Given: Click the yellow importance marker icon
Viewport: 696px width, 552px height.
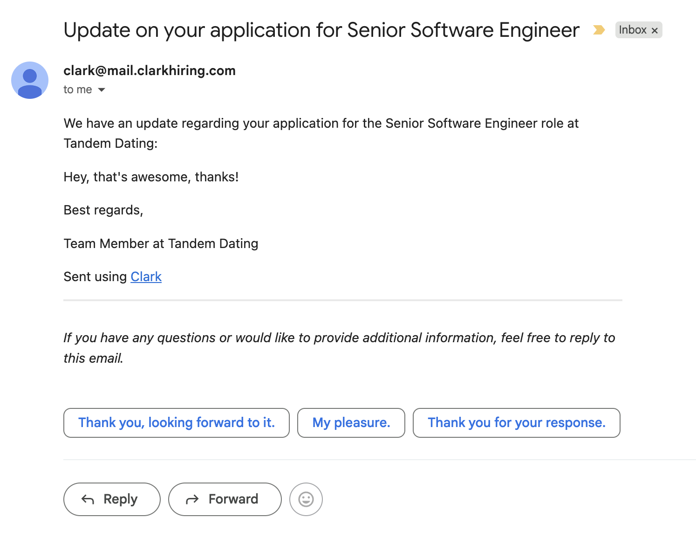Looking at the screenshot, I should tap(599, 30).
